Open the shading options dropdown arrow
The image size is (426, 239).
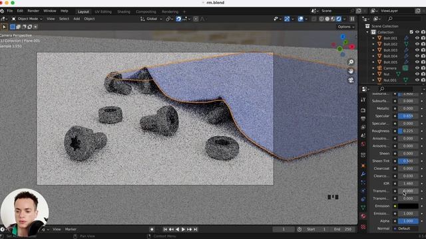point(345,19)
